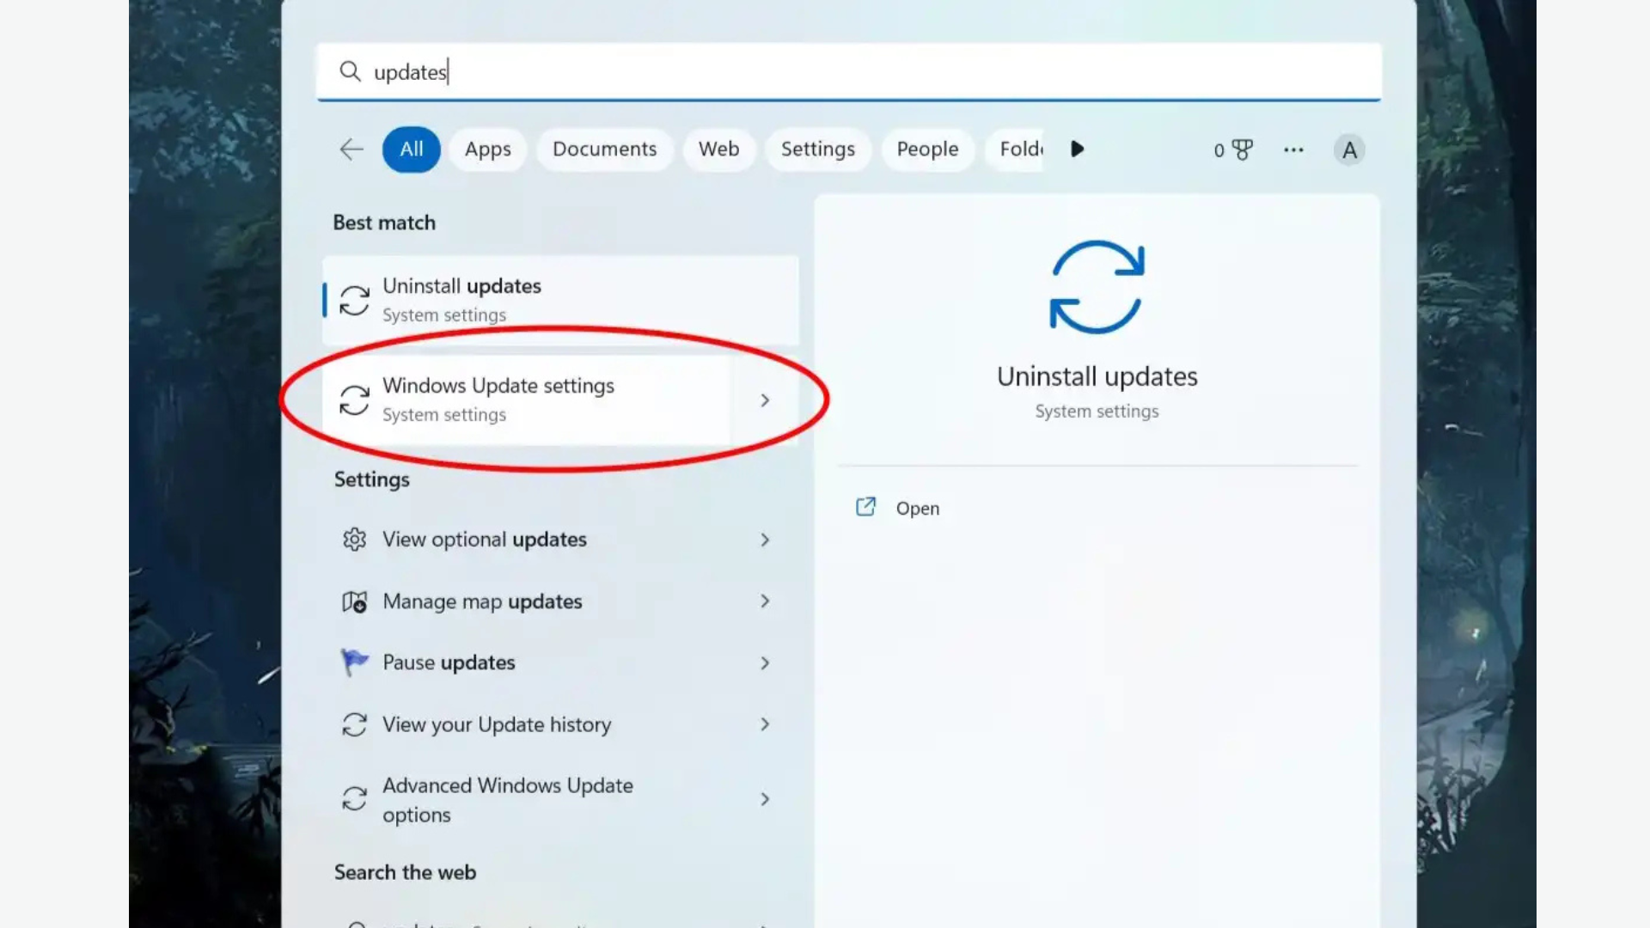This screenshot has width=1650, height=928.
Task: Expand the overflow arrow to show more filters
Action: point(1077,149)
